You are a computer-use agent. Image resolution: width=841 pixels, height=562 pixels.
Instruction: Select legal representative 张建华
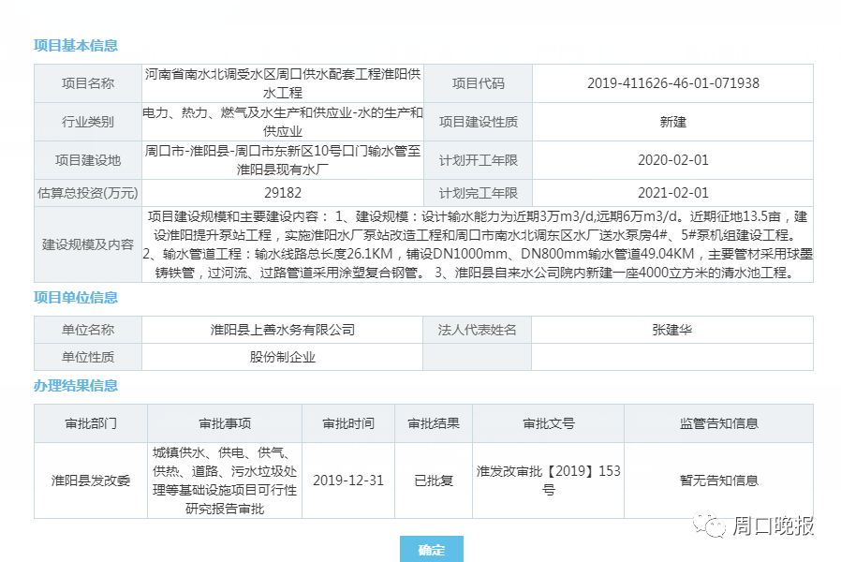click(672, 330)
